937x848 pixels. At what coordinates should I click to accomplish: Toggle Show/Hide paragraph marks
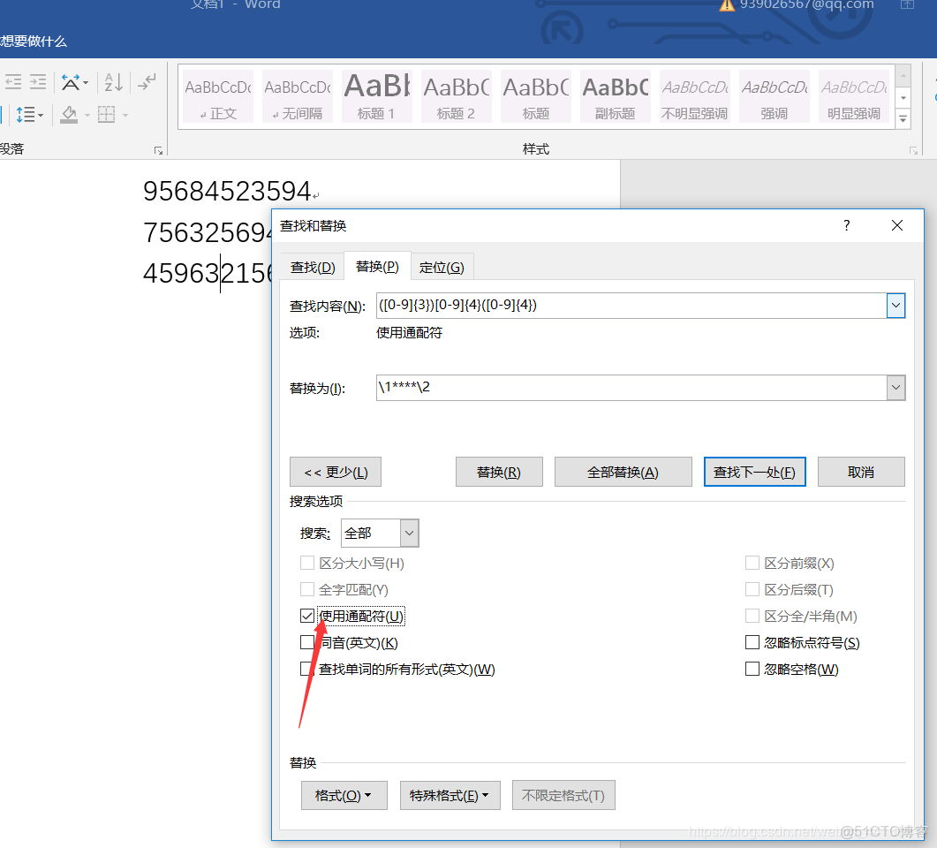[147, 81]
